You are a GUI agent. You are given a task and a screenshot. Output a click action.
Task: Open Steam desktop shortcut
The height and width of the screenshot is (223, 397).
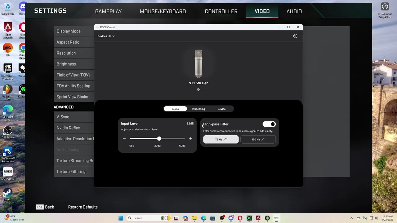pyautogui.click(x=8, y=194)
